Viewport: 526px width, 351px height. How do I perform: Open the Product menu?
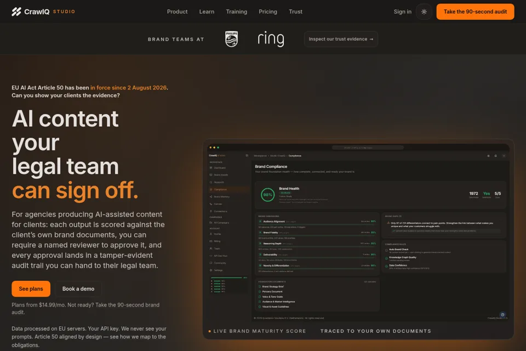[177, 12]
